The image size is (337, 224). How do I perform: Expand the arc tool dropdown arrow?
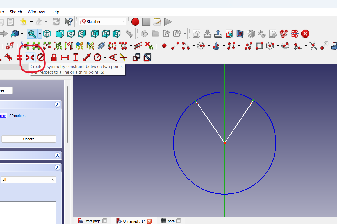[x=193, y=46]
